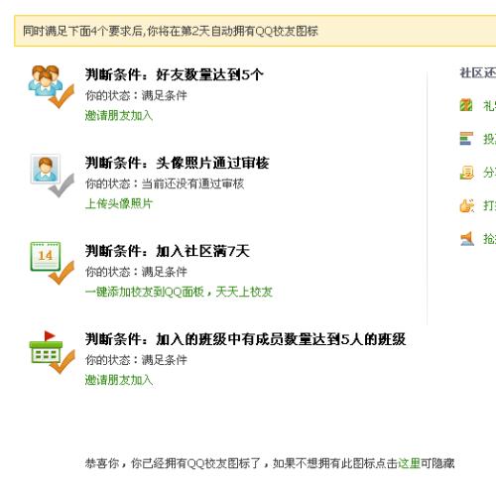This screenshot has width=496, height=486.
Task: Click the striped poll icon in sidebar
Action: [x=466, y=138]
